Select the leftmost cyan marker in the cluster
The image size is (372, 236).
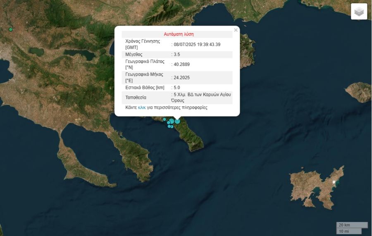click(x=164, y=119)
